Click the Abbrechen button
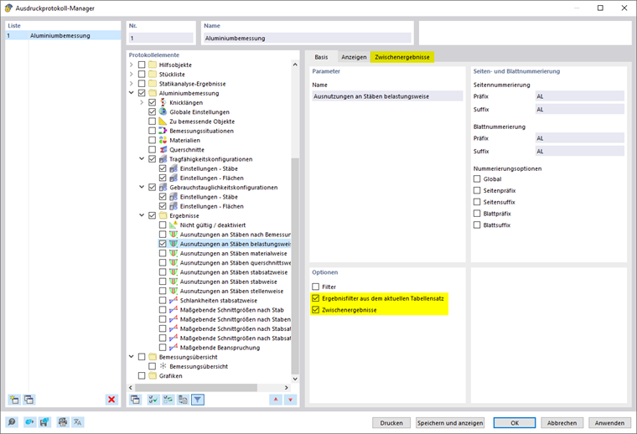The height and width of the screenshot is (434, 637). click(x=562, y=422)
